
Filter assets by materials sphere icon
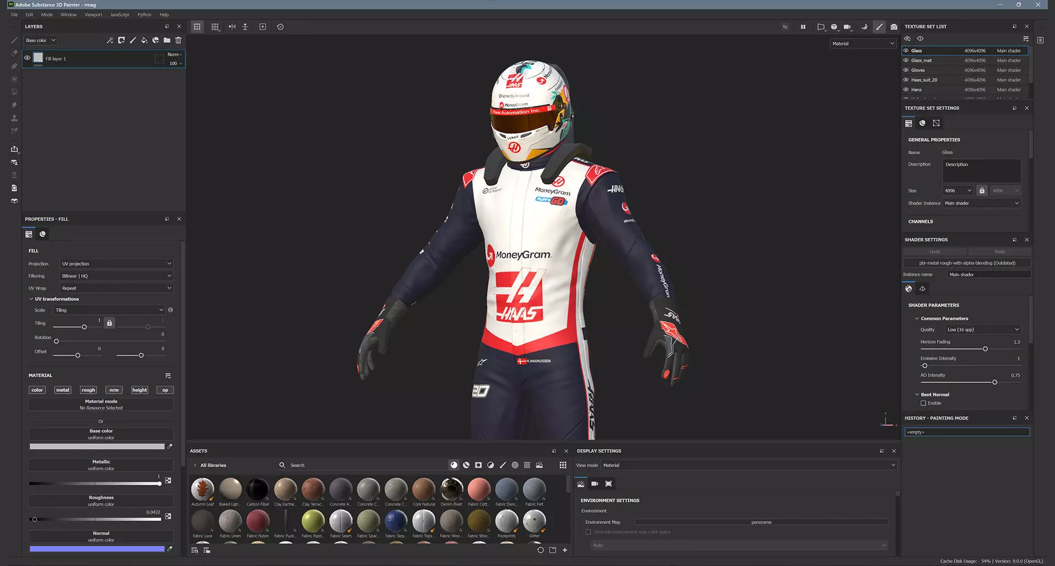pos(454,465)
